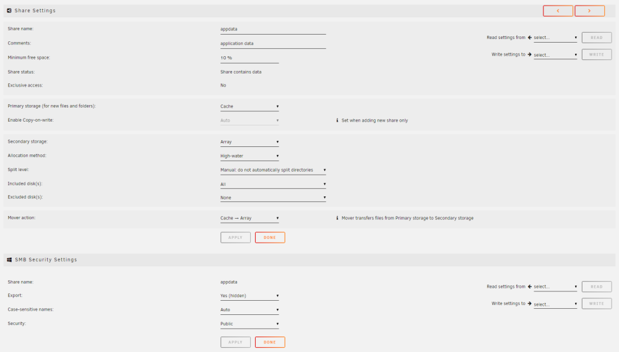
Task: Open Included disk(s) dropdown showing All
Action: (273, 184)
